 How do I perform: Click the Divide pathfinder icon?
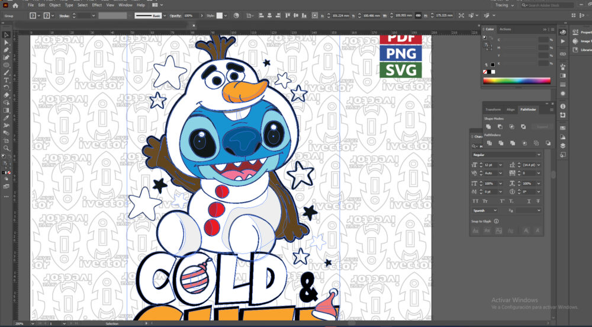pos(490,143)
